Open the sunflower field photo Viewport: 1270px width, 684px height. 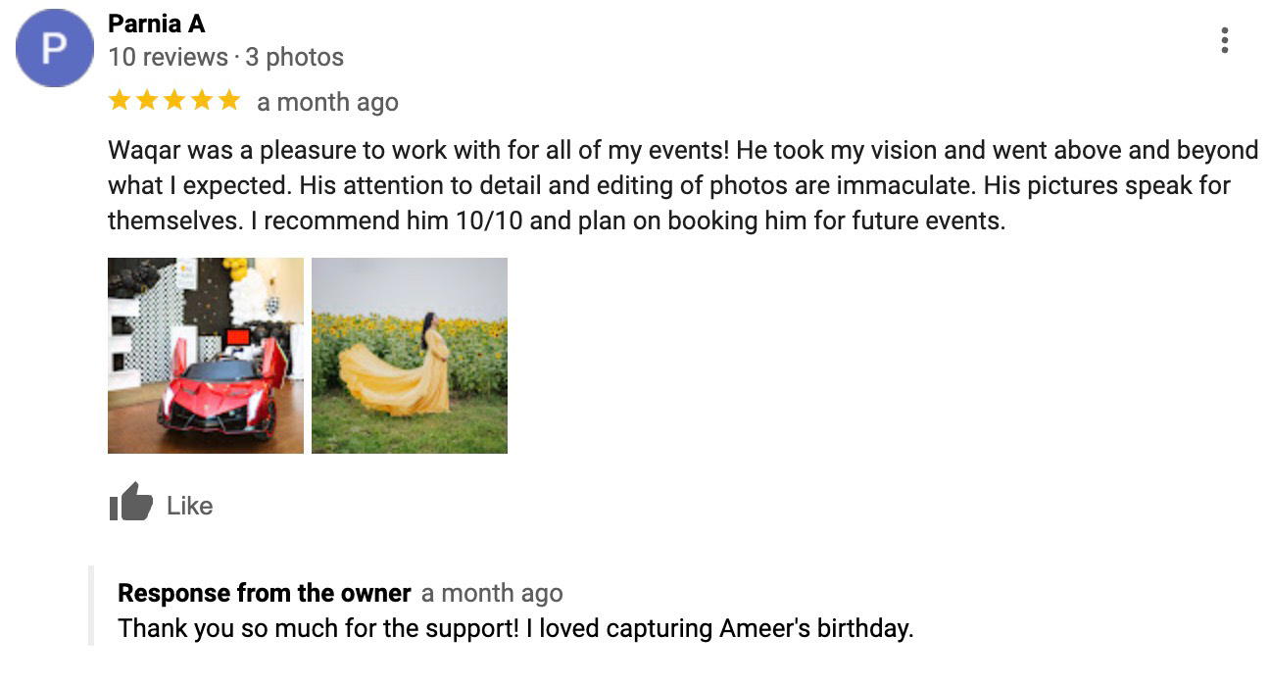(x=410, y=356)
